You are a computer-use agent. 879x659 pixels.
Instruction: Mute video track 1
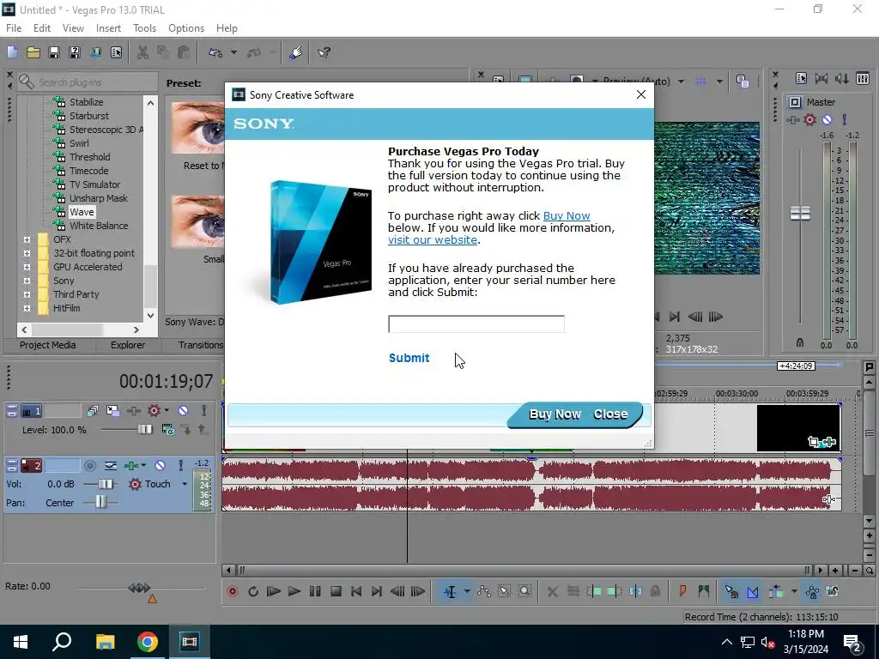[x=184, y=411]
